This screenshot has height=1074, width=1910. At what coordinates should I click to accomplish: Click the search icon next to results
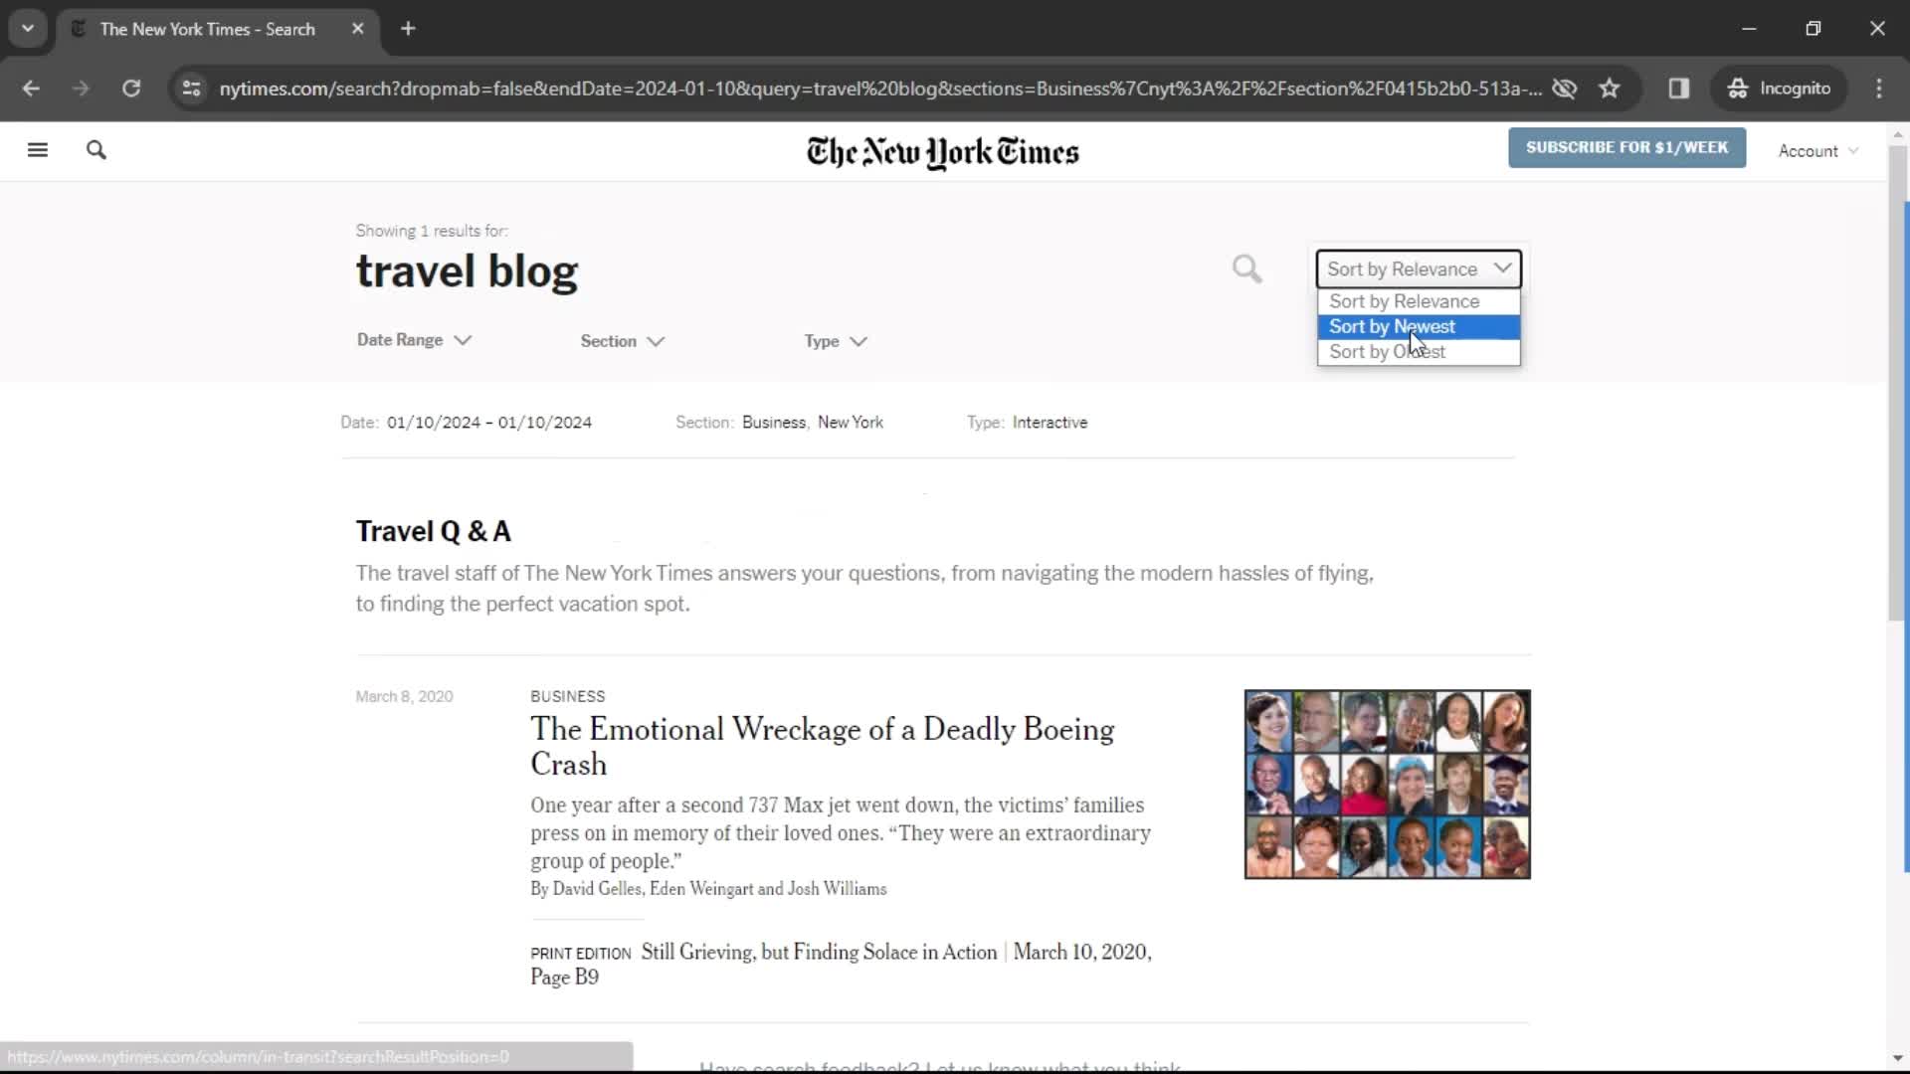click(x=1247, y=268)
